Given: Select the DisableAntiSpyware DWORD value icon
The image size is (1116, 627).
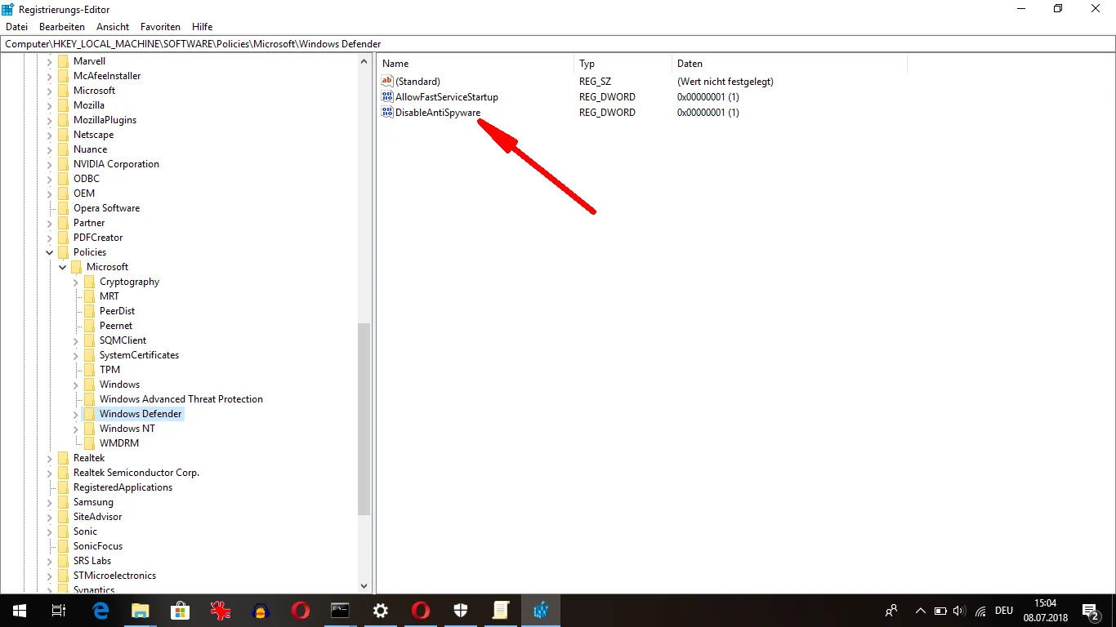Looking at the screenshot, I should pos(388,112).
